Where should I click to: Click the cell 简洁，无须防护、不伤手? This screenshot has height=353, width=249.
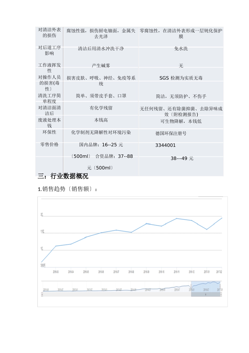181,96
